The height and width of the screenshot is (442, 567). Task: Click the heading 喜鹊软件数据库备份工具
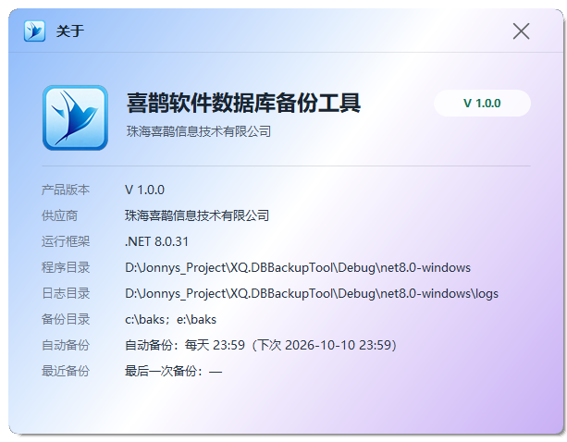pos(243,103)
